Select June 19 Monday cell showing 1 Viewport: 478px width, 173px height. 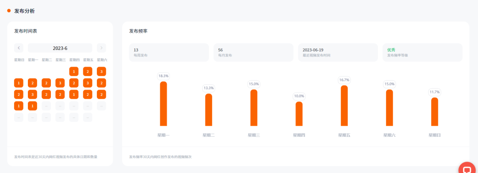pyautogui.click(x=33, y=106)
